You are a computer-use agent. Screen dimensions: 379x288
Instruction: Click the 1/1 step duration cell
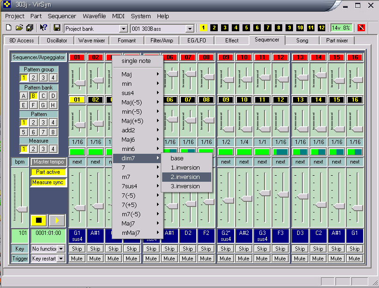[x=262, y=142]
